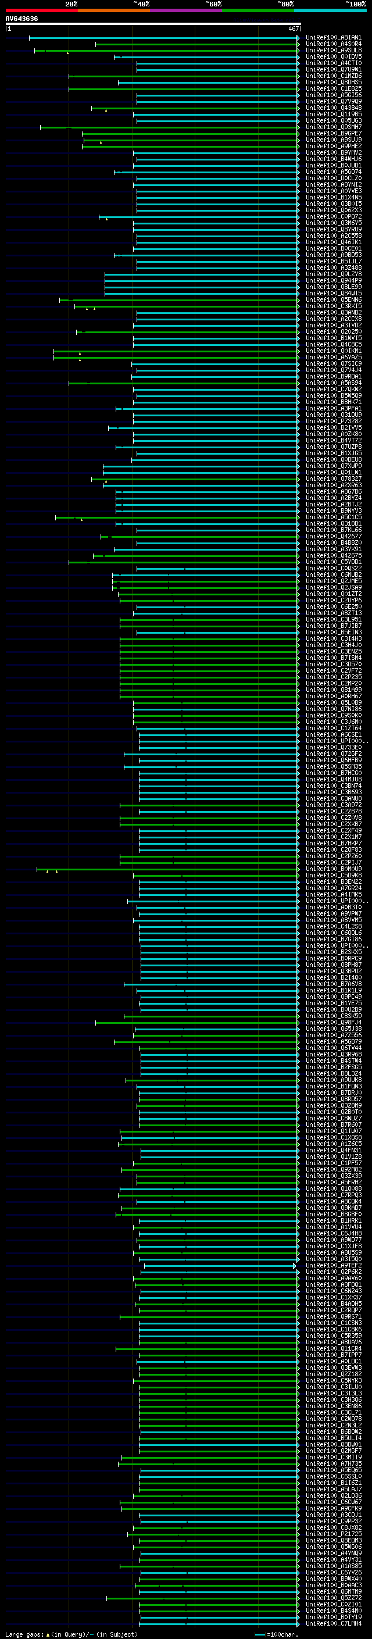Click hit label UniRef100_Q84WI5
The height and width of the screenshot is (1639, 372).
coord(333,293)
